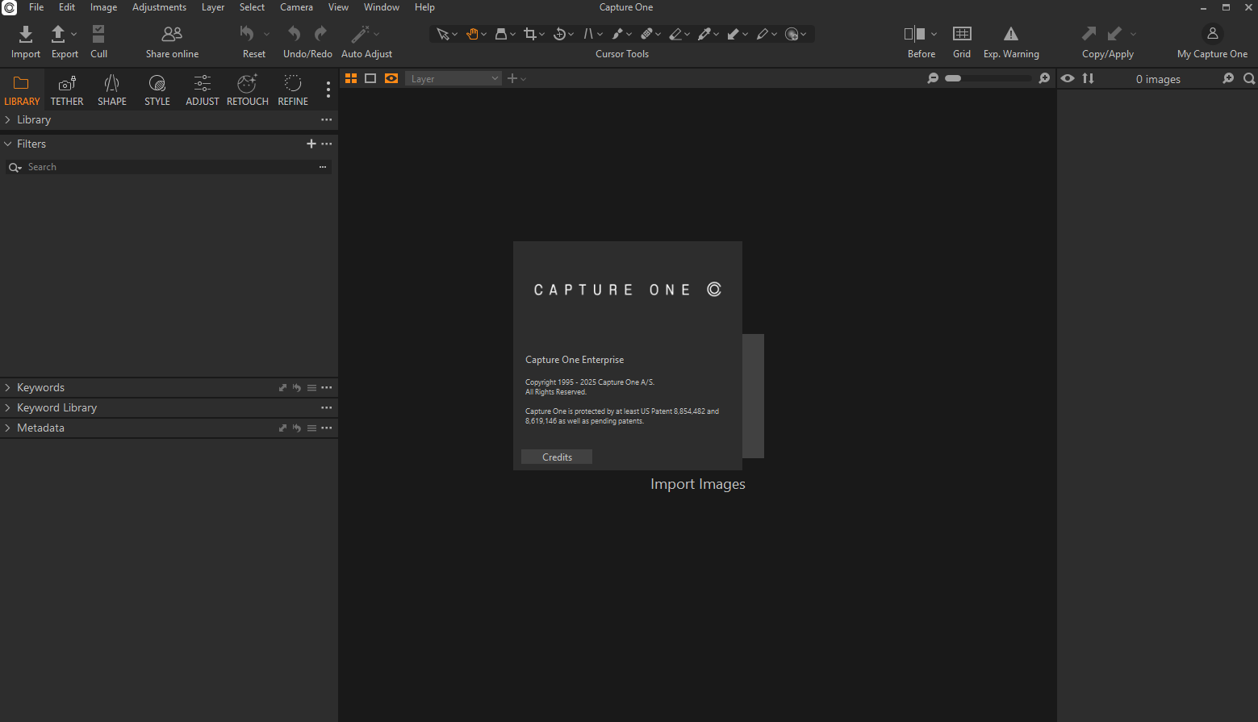Open the Camera menu

click(x=296, y=7)
